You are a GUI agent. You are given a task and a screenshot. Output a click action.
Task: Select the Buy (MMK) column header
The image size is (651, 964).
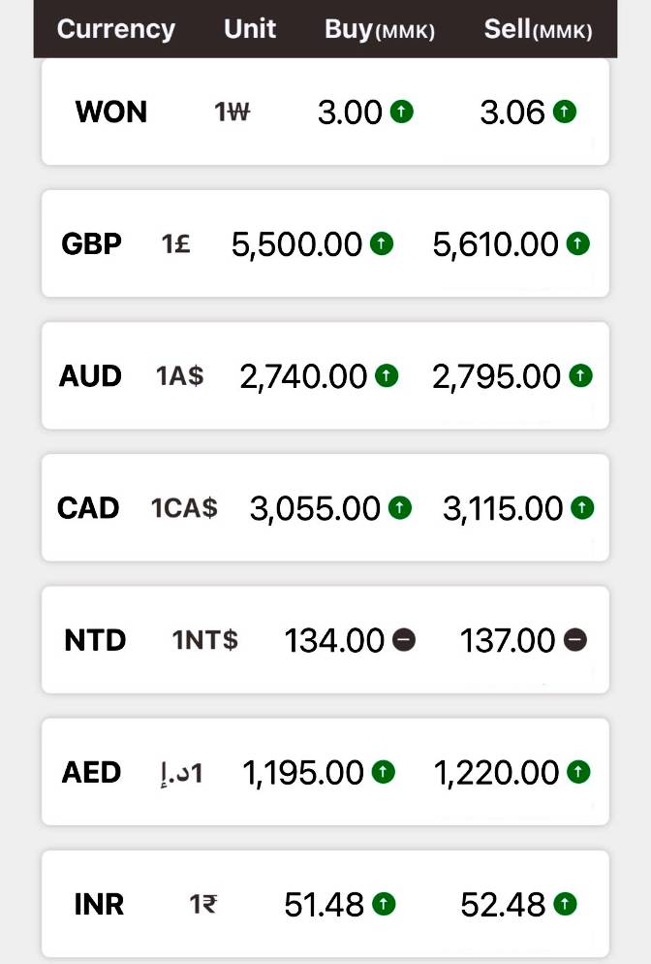380,29
